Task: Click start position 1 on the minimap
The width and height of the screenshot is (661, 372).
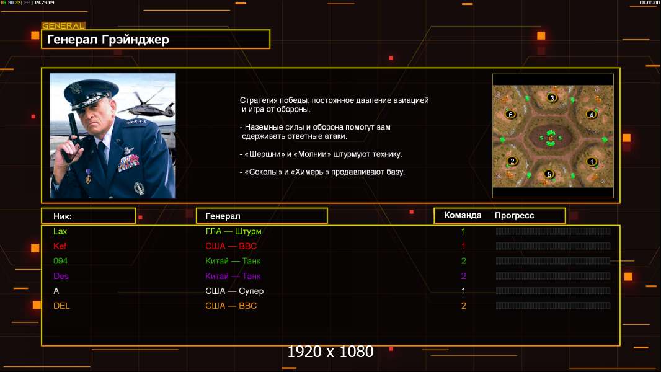Action: [x=592, y=162]
